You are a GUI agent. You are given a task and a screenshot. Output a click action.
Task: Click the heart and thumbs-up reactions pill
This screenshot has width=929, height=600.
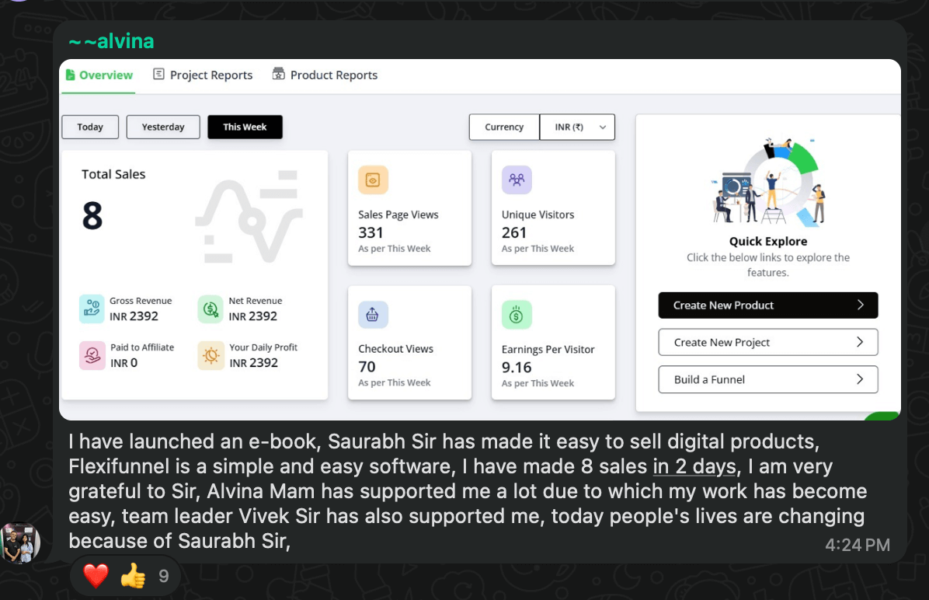click(x=125, y=576)
